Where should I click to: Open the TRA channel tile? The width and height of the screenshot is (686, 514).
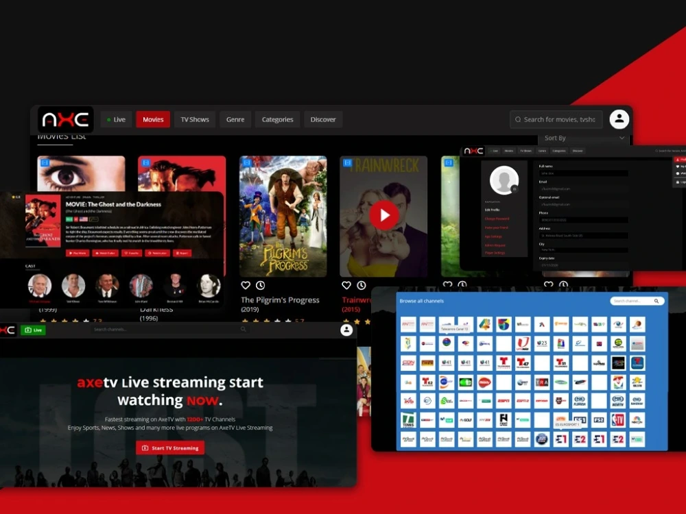coord(542,382)
